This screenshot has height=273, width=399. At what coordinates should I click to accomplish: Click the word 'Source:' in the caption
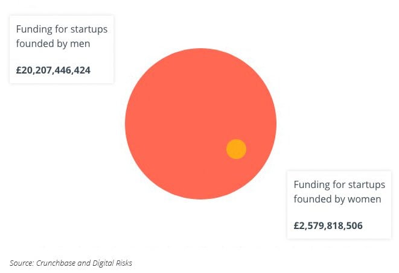[21, 263]
